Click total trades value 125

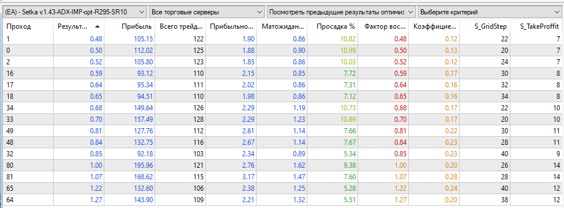point(198,50)
